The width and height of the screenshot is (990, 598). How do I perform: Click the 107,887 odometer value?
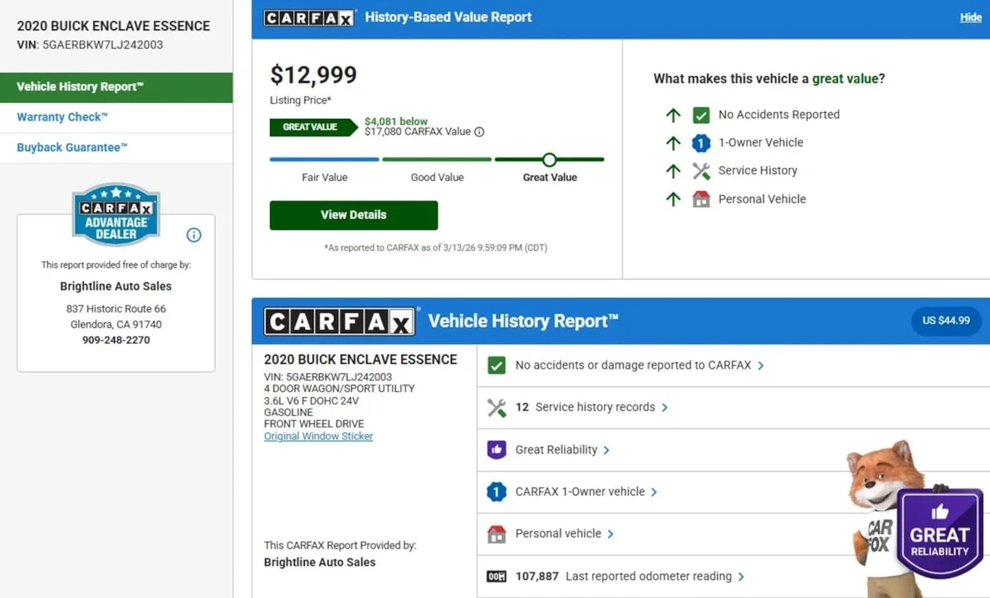[537, 576]
